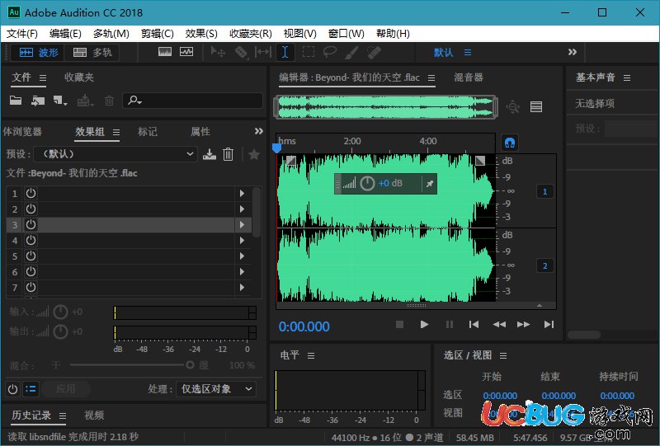Image resolution: width=660 pixels, height=446 pixels.
Task: Toggle power for effect slot 3
Action: click(31, 225)
